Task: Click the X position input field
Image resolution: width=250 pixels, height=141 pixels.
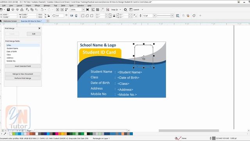Action: [9, 14]
